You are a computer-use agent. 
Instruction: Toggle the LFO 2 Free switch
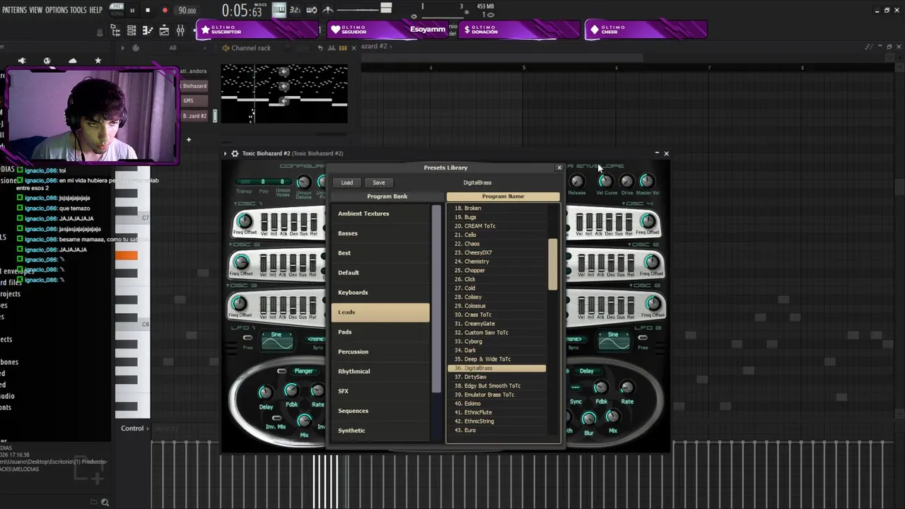[642, 338]
